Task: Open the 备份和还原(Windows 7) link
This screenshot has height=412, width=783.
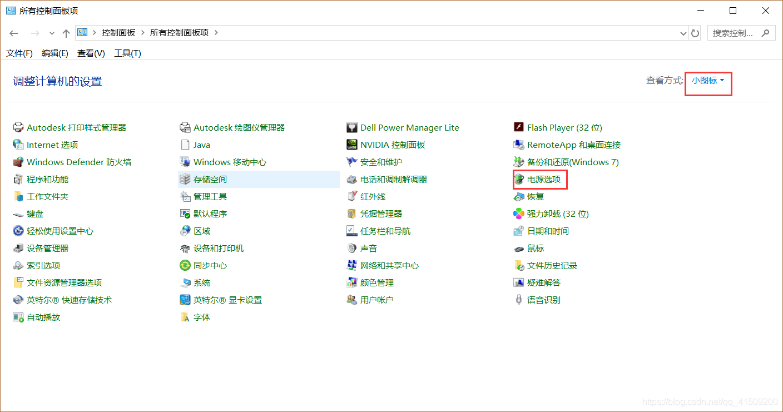Action: pos(573,162)
